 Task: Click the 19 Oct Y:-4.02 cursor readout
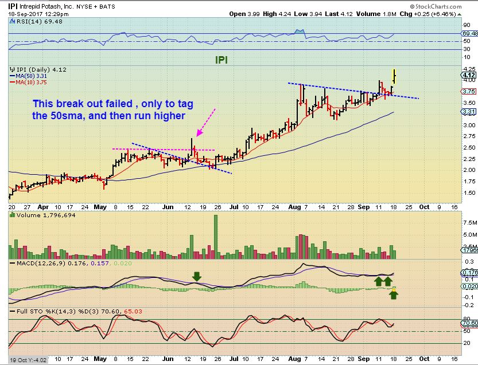point(28,360)
